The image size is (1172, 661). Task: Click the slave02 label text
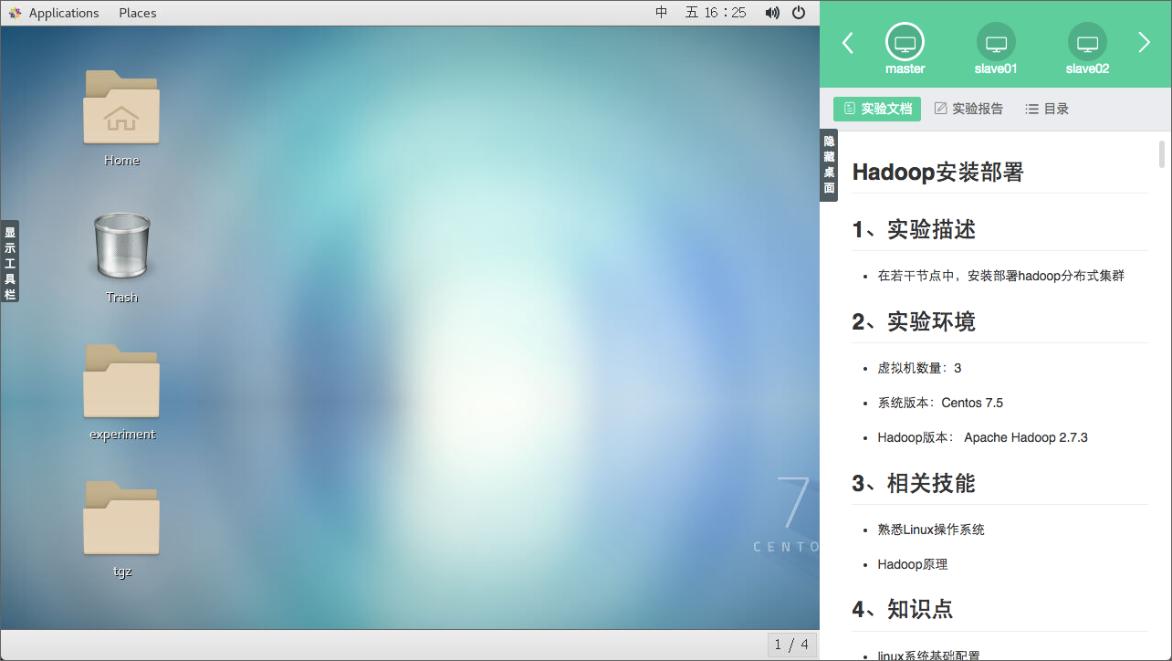pos(1087,68)
